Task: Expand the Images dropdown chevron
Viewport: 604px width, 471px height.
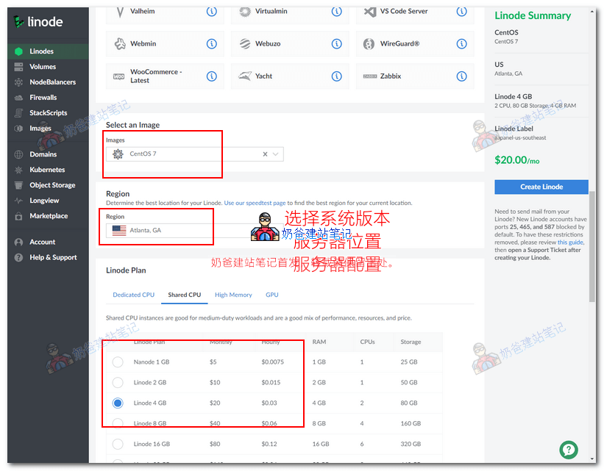Action: (276, 154)
